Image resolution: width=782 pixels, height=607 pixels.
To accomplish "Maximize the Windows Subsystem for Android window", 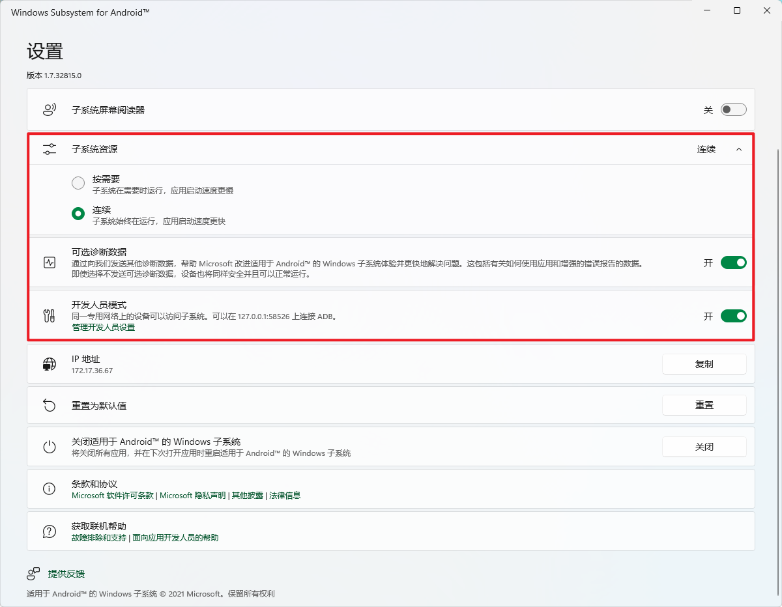I will coord(737,11).
